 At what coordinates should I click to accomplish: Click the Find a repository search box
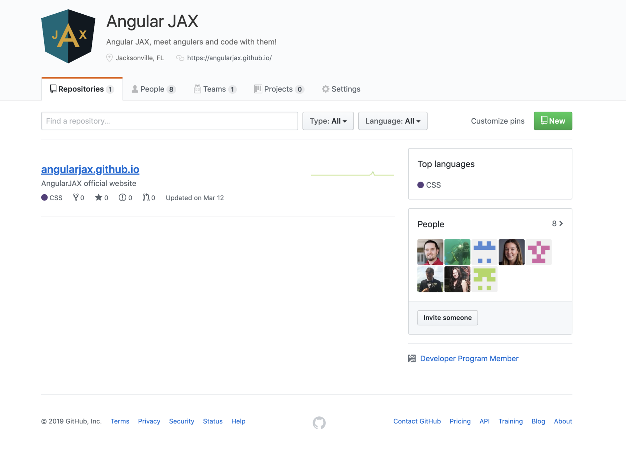(170, 121)
